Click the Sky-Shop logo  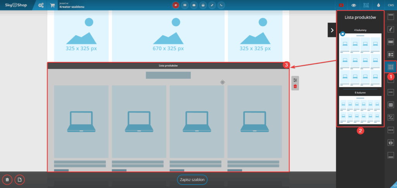(x=16, y=5)
